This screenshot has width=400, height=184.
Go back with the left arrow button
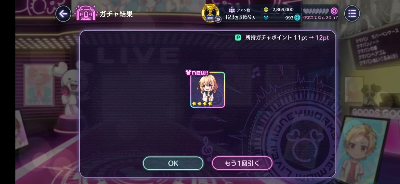(63, 14)
